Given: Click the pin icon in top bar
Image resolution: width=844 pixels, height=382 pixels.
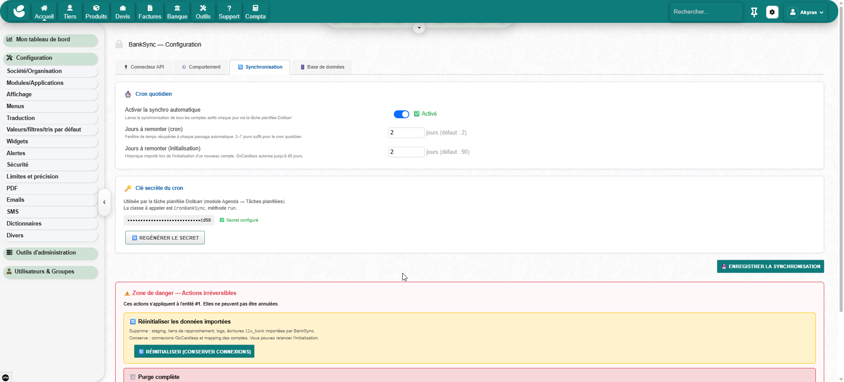Looking at the screenshot, I should coord(754,12).
